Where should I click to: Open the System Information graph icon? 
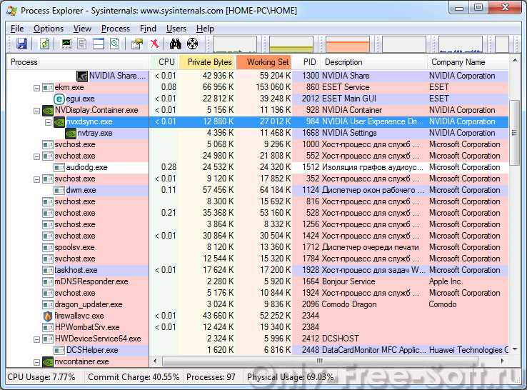[x=66, y=44]
